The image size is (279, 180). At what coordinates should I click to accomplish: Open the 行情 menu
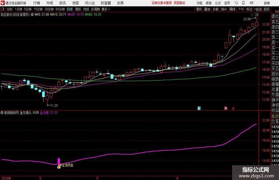(37, 3)
